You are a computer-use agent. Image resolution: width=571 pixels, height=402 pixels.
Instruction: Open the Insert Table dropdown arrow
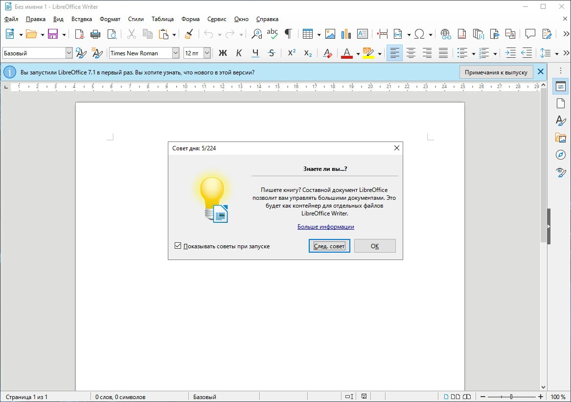319,35
